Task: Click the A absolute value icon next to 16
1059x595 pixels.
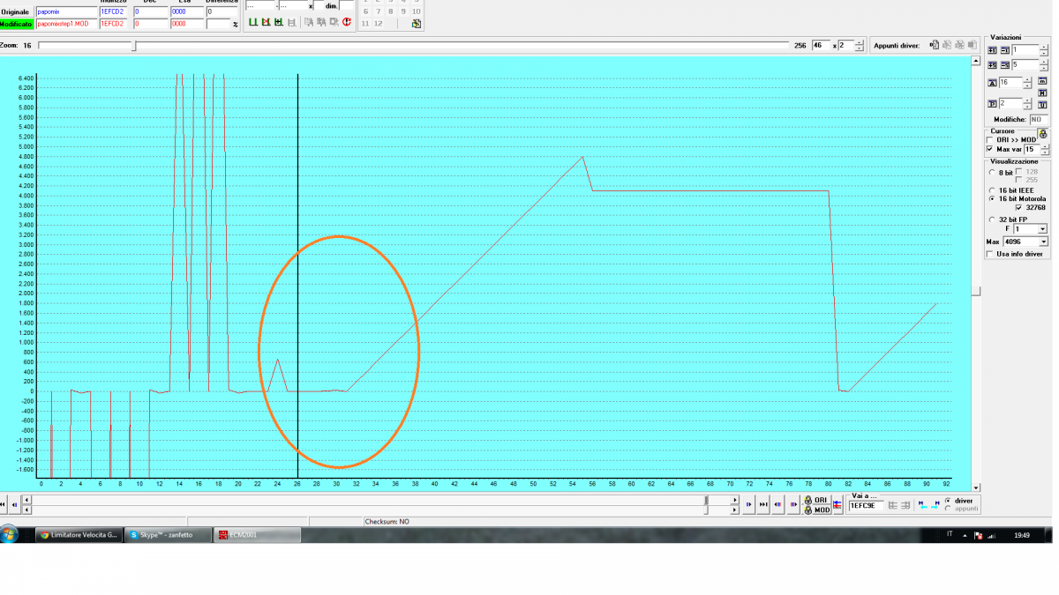Action: point(992,83)
